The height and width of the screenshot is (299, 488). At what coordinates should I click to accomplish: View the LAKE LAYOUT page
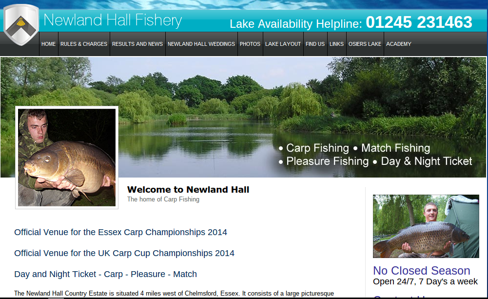pos(283,44)
